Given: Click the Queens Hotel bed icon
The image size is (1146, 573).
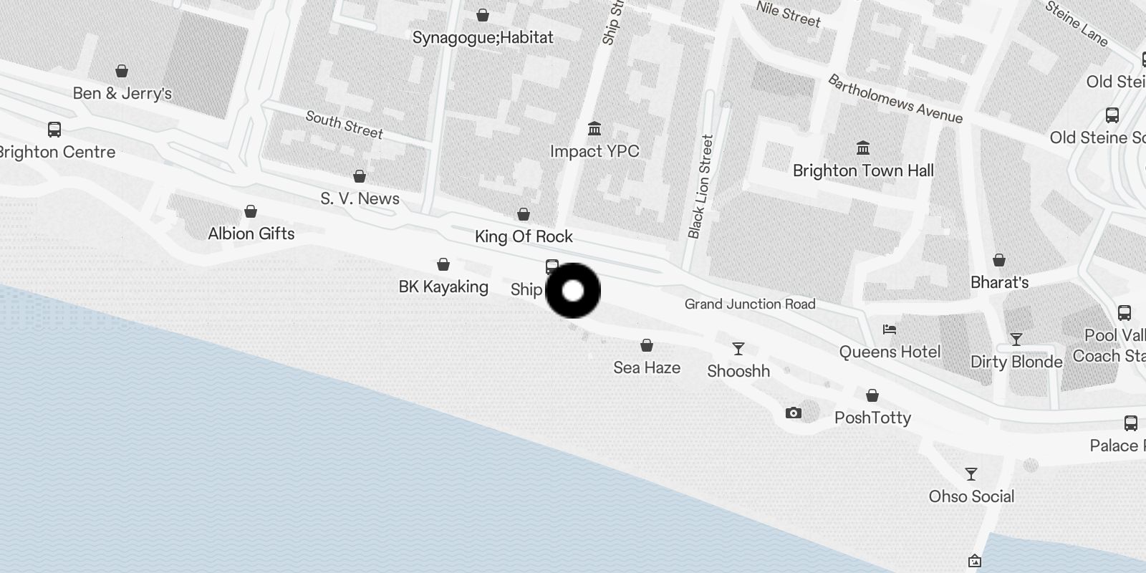Looking at the screenshot, I should pos(890,329).
